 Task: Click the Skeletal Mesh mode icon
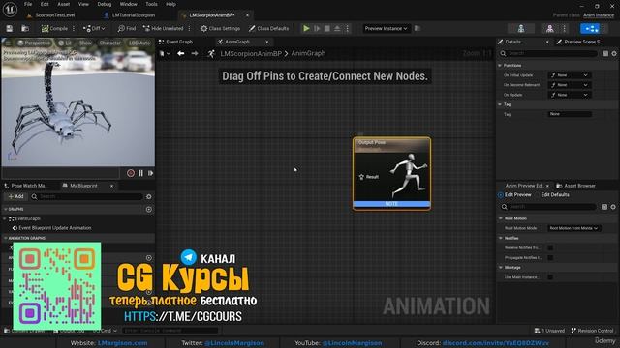click(549, 28)
